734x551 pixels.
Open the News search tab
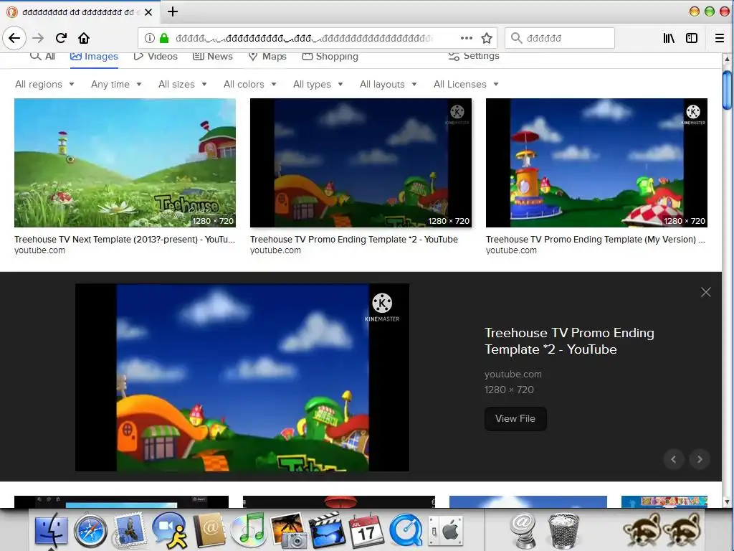coord(212,56)
